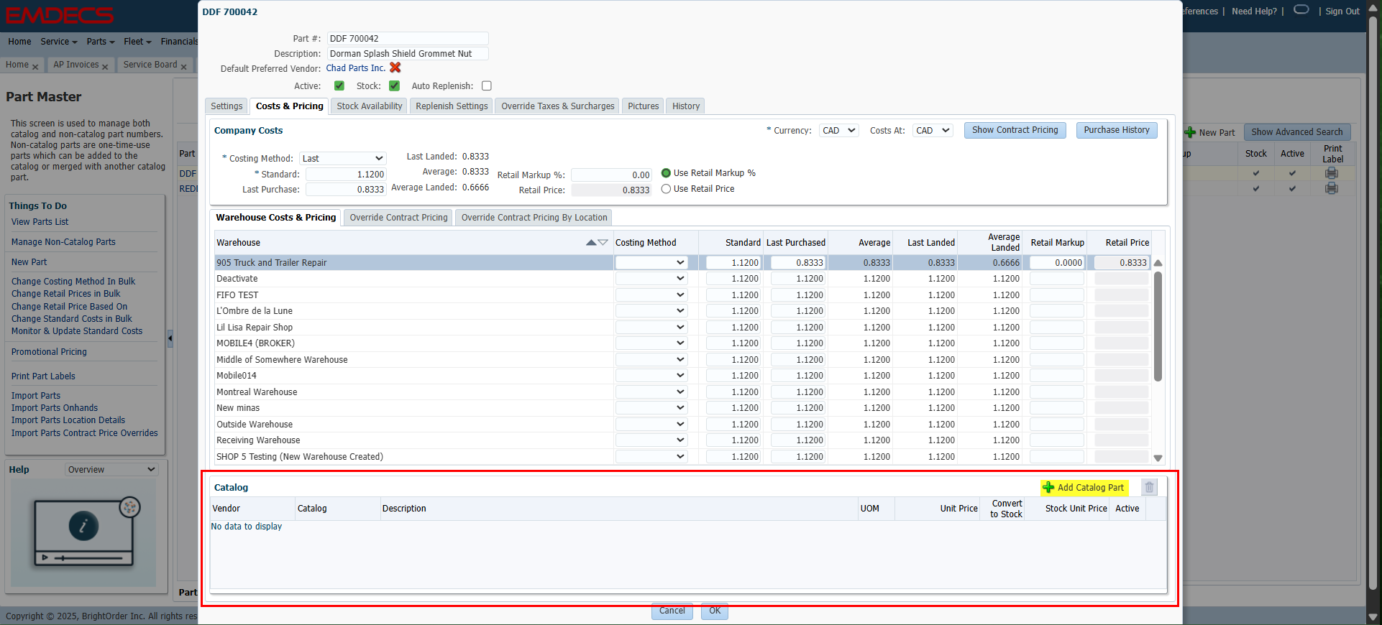Select Use Retail Price radio button
Viewport: 1382px width, 625px height.
coord(666,189)
